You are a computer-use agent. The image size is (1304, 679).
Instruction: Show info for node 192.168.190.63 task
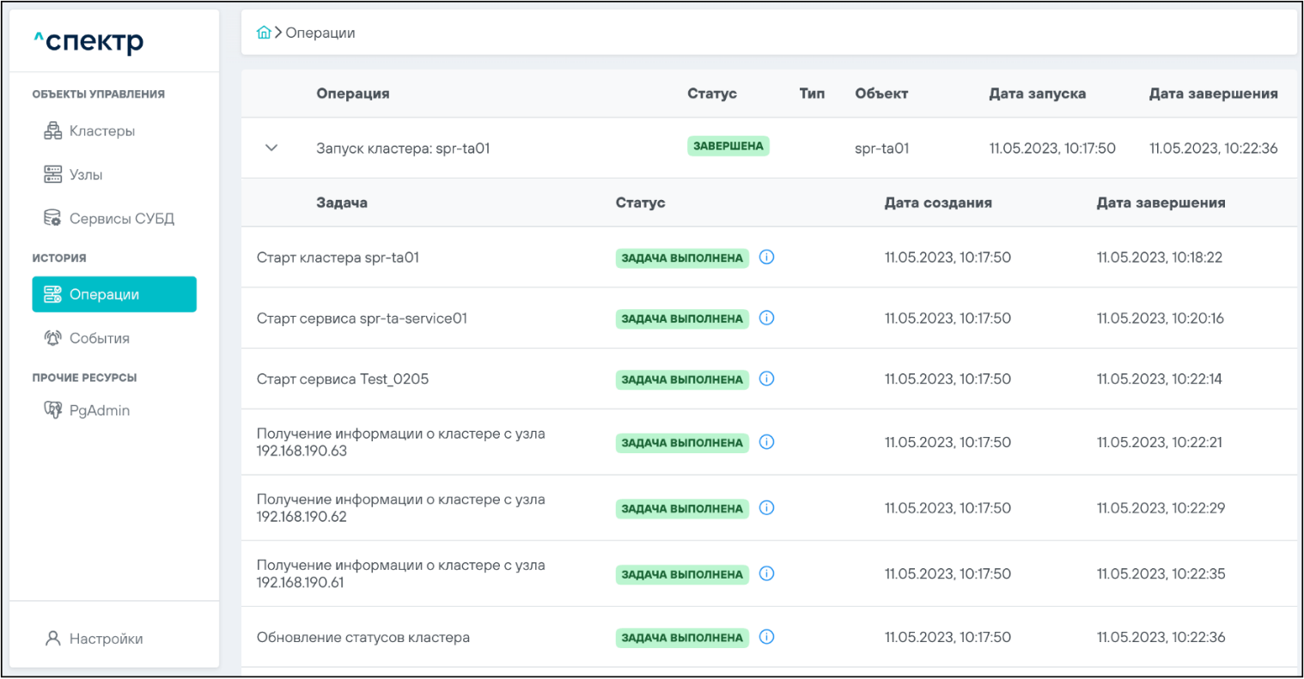(x=767, y=442)
